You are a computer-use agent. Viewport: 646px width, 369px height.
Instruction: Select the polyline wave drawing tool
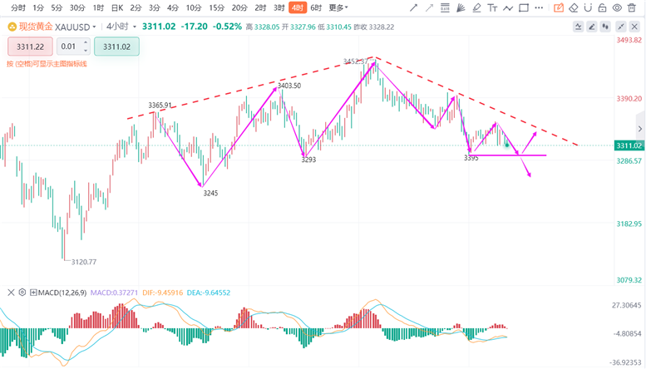tap(508, 7)
